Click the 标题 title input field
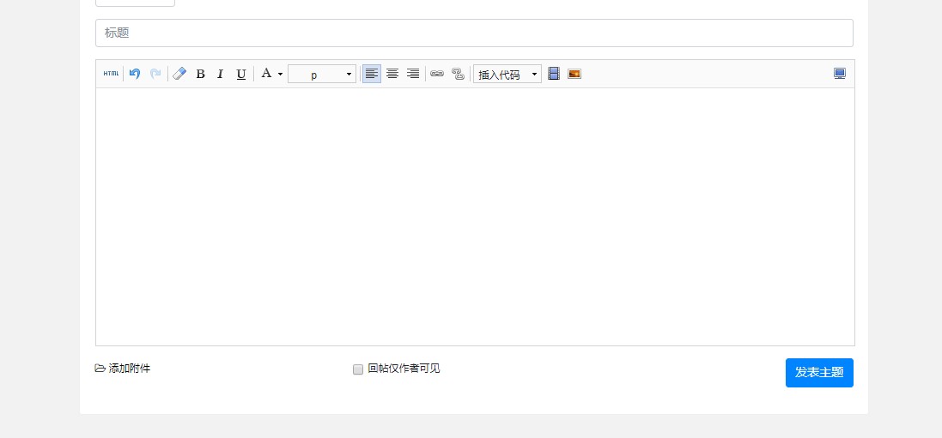This screenshot has width=942, height=438. (x=474, y=33)
